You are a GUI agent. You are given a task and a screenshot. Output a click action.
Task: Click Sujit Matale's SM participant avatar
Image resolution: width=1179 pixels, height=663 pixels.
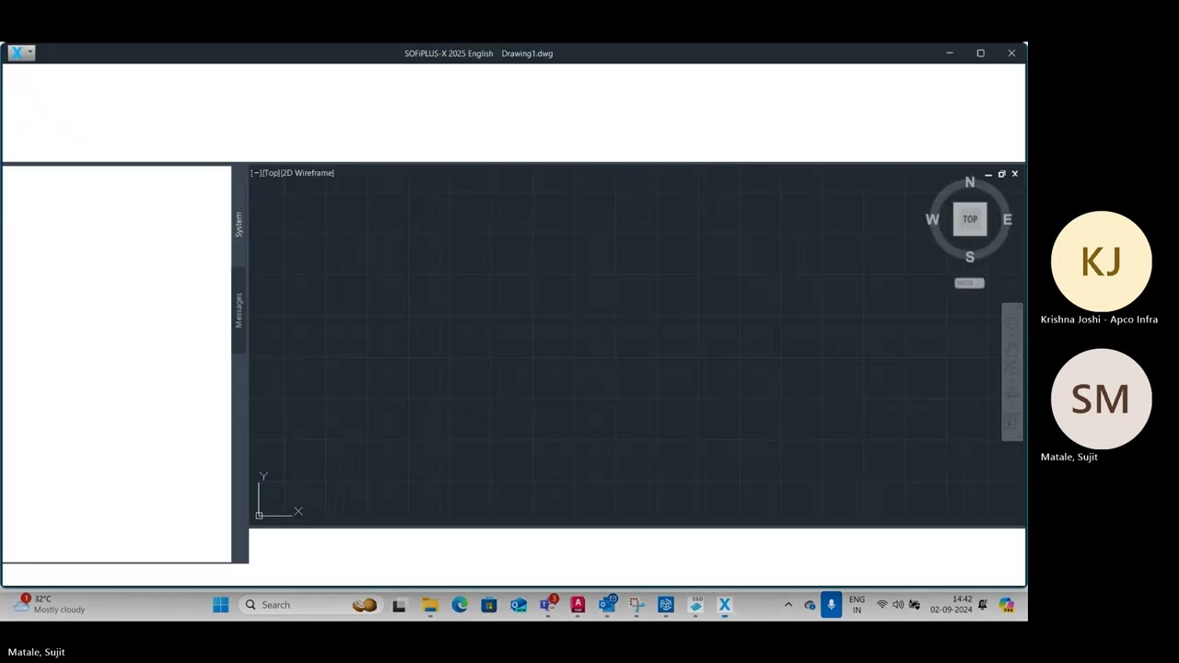[x=1102, y=399]
